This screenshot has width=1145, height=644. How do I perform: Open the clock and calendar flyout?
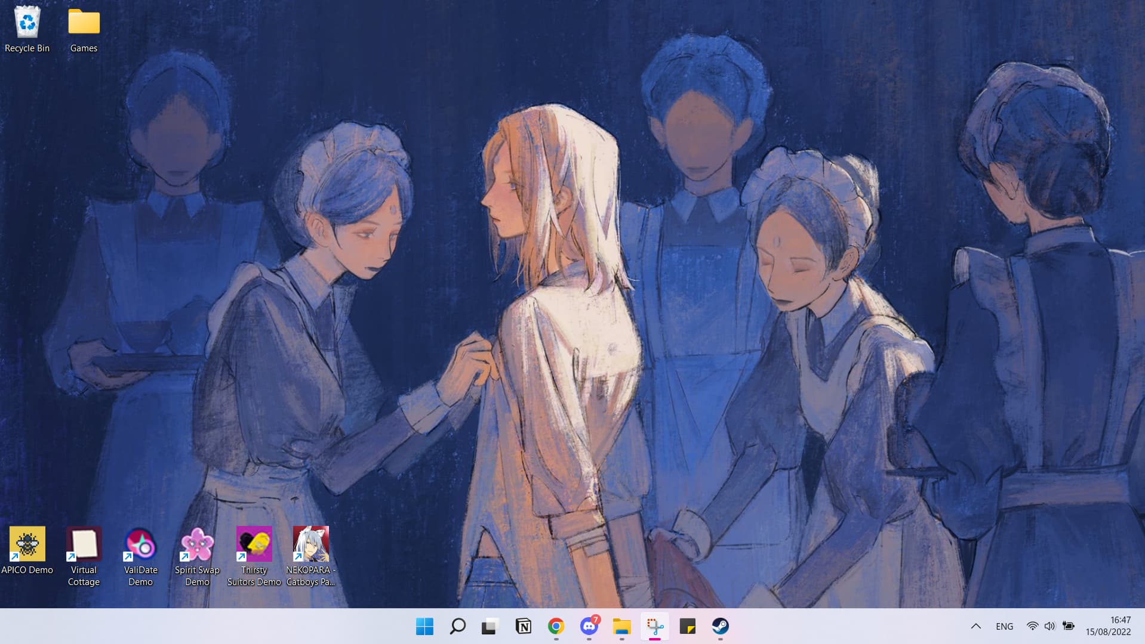(x=1108, y=626)
